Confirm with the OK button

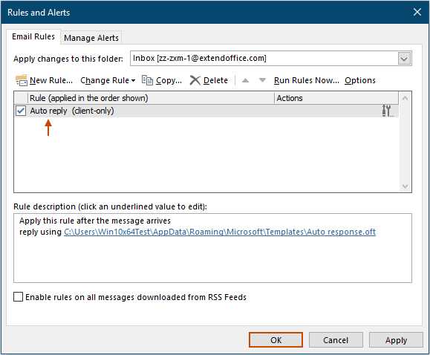[276, 340]
